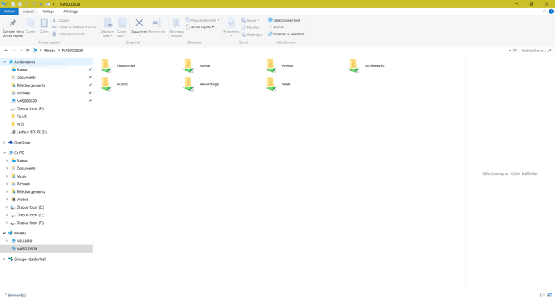Click Sélectionner tout in the ribbon

pos(286,20)
